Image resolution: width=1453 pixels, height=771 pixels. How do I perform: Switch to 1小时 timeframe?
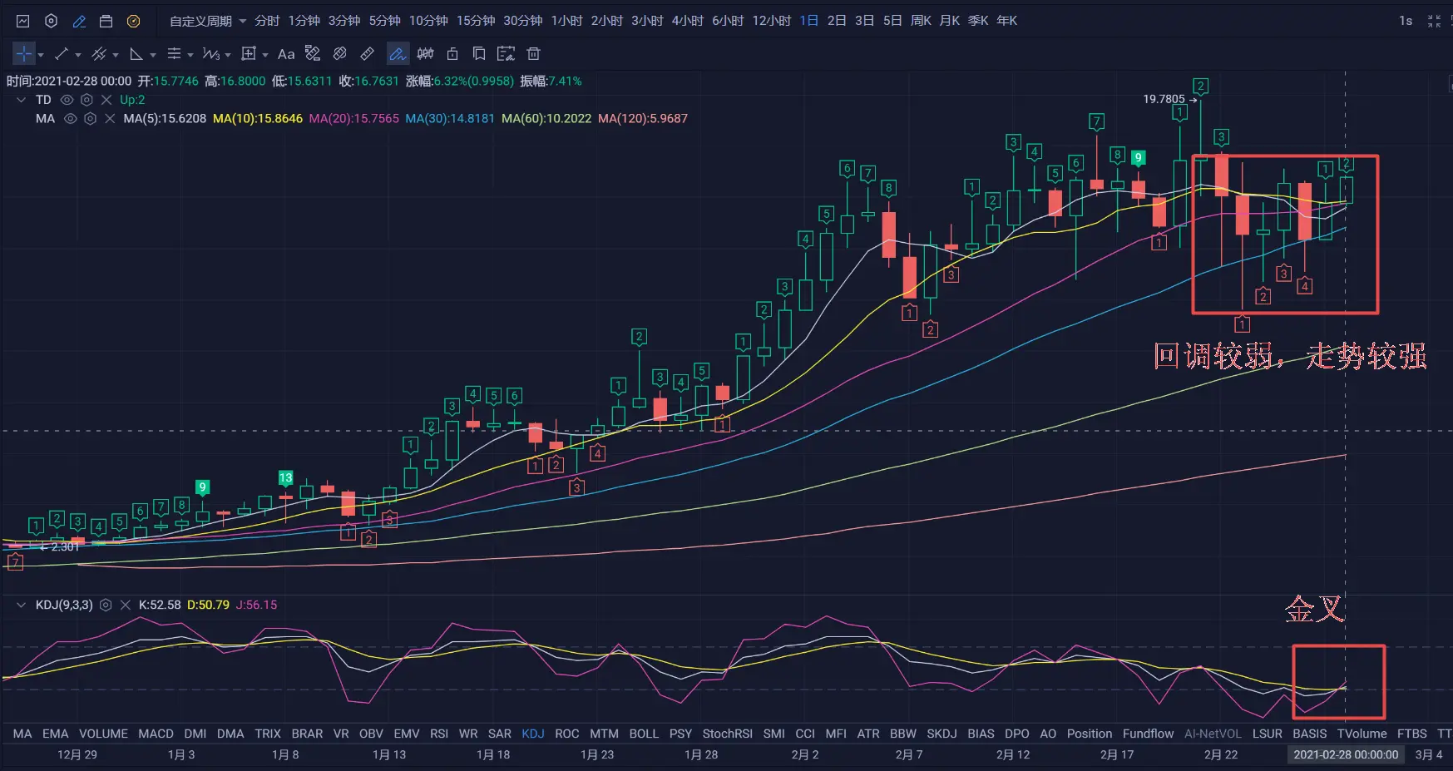[x=567, y=21]
